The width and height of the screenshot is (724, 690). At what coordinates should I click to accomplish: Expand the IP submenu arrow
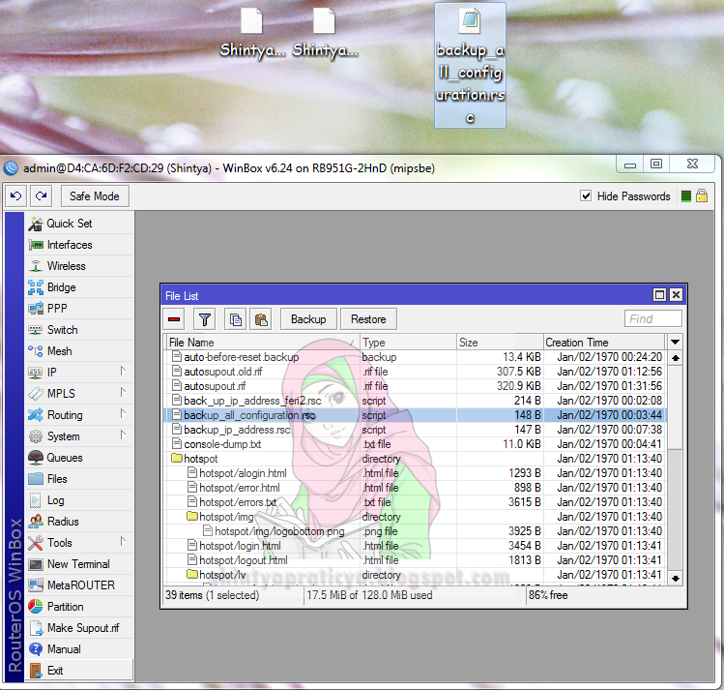[x=123, y=371]
